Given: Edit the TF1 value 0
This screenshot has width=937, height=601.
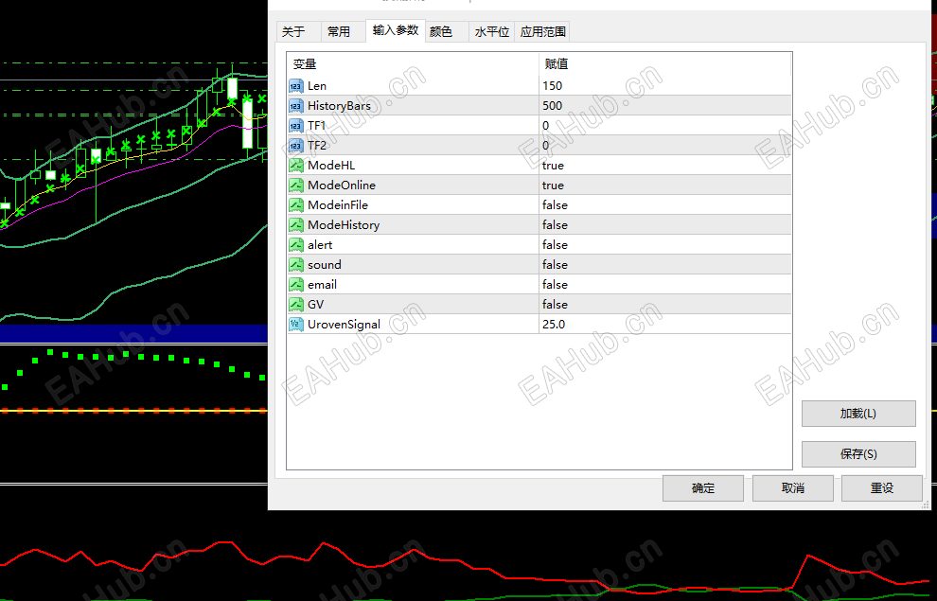Looking at the screenshot, I should (665, 126).
